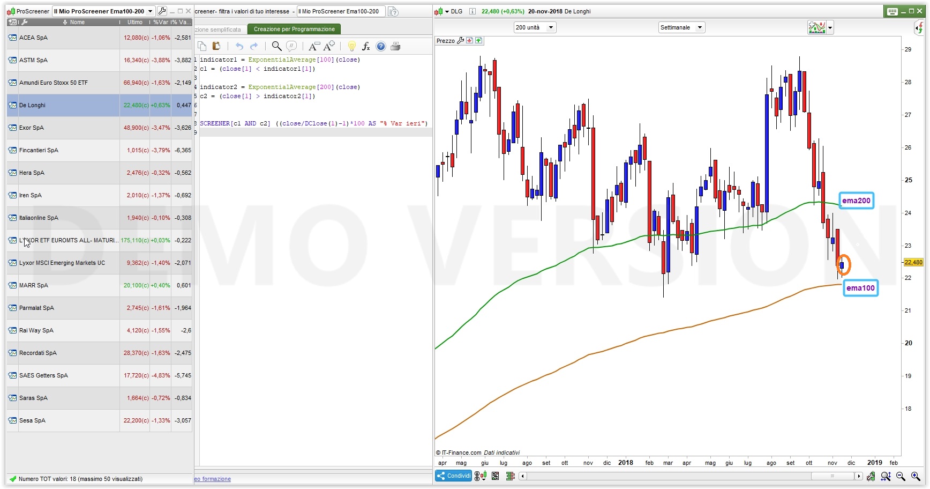This screenshot has height=489, width=930.
Task: Zoom out the chart with the minus magnifier
Action: [901, 476]
